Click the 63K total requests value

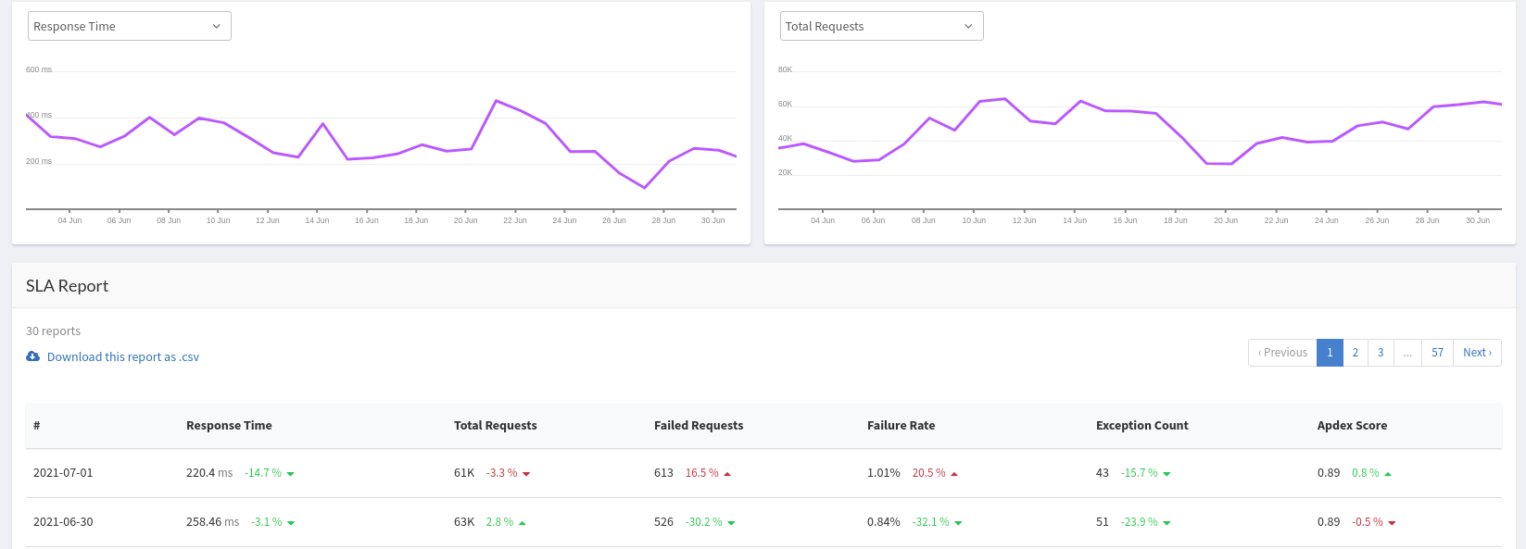point(464,522)
